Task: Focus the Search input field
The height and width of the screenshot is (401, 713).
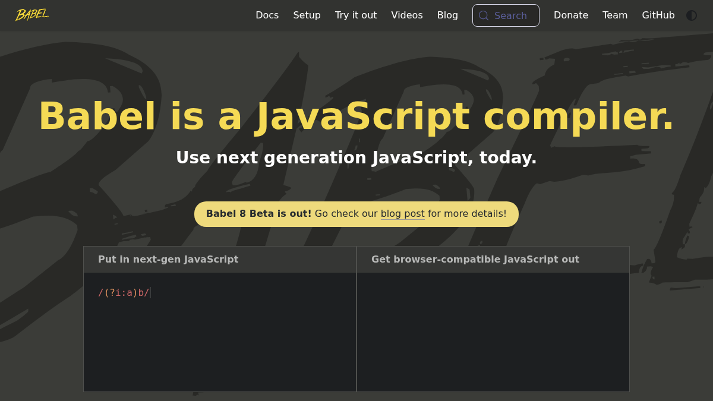Action: point(506,15)
